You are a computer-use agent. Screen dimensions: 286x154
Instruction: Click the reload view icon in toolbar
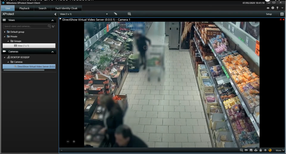click(115, 14)
